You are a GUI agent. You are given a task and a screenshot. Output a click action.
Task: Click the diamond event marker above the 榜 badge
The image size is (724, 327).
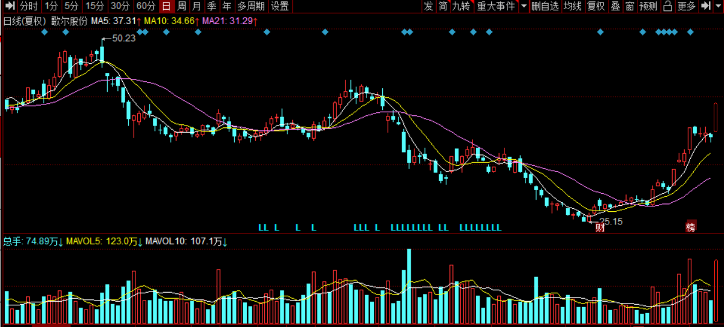point(690,32)
